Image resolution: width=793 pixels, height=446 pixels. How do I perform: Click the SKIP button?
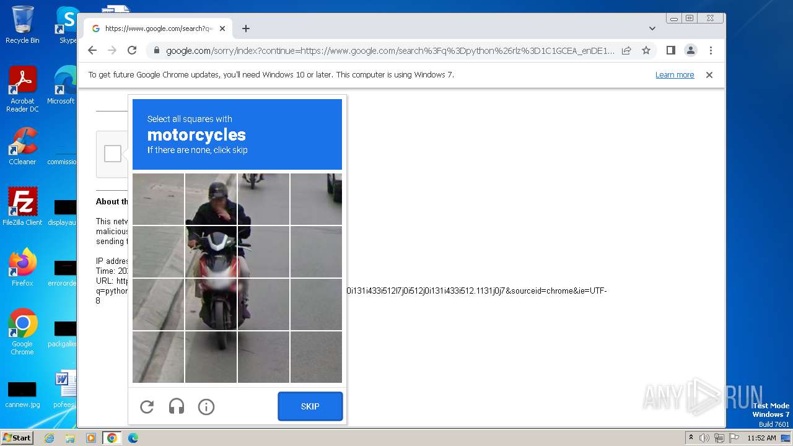point(310,406)
